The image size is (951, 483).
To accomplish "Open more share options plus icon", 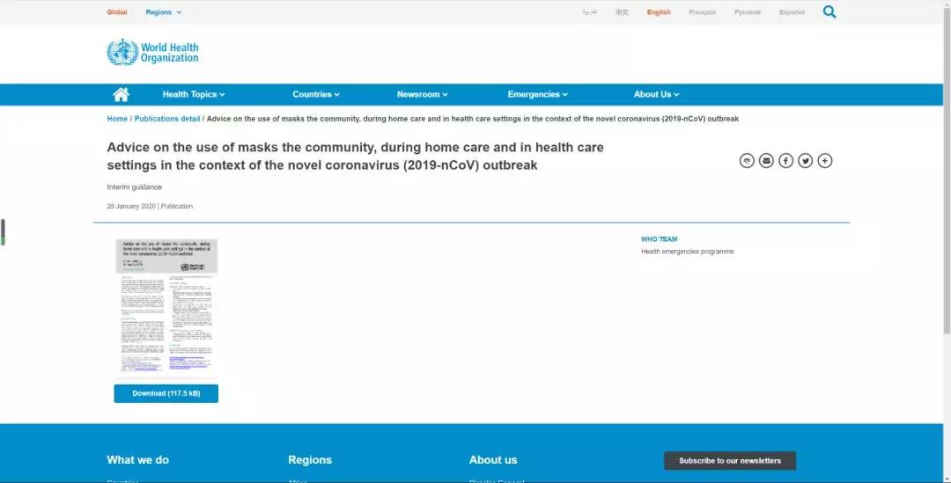I will [824, 161].
